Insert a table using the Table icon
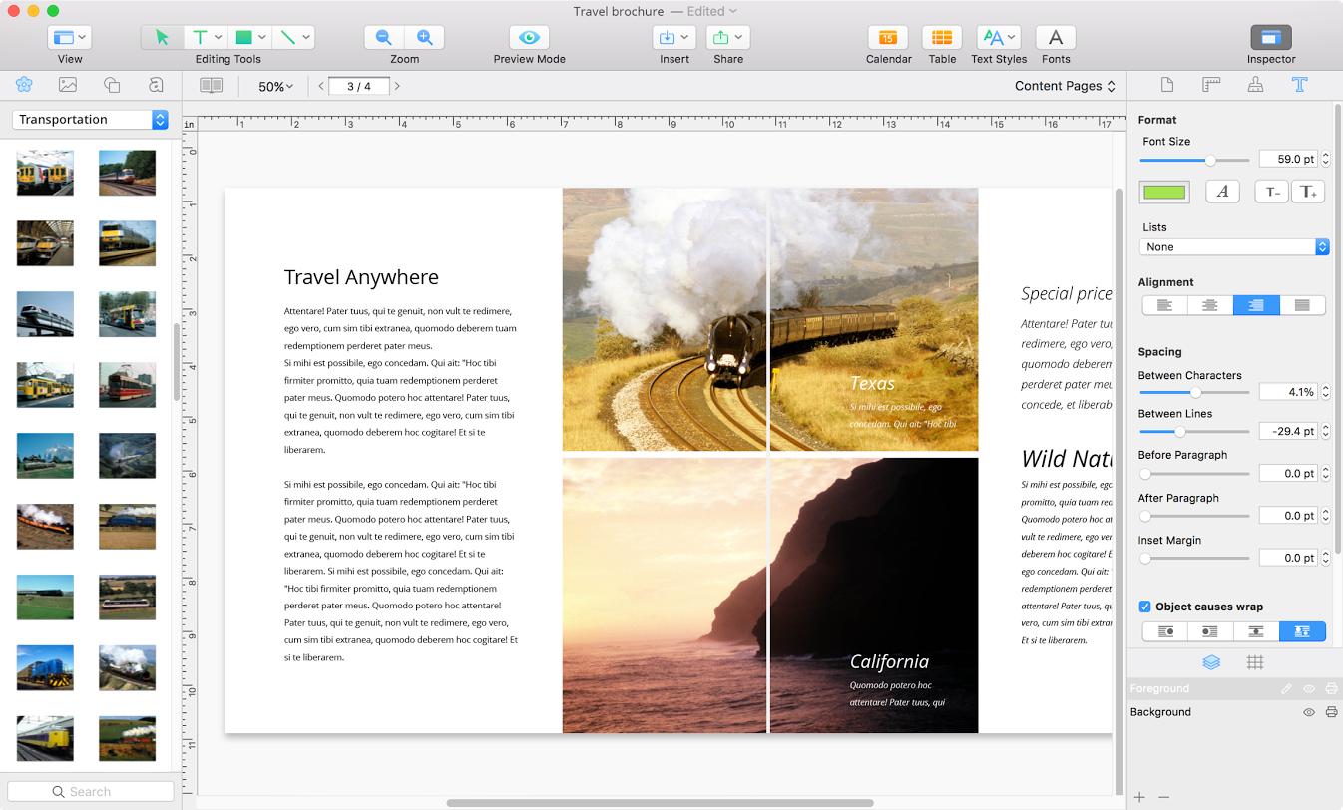1343x810 pixels. point(942,38)
